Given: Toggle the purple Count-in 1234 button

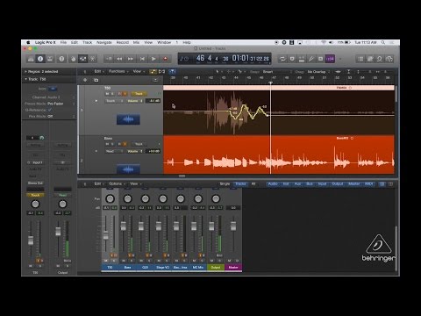Looking at the screenshot, I should (330, 59).
